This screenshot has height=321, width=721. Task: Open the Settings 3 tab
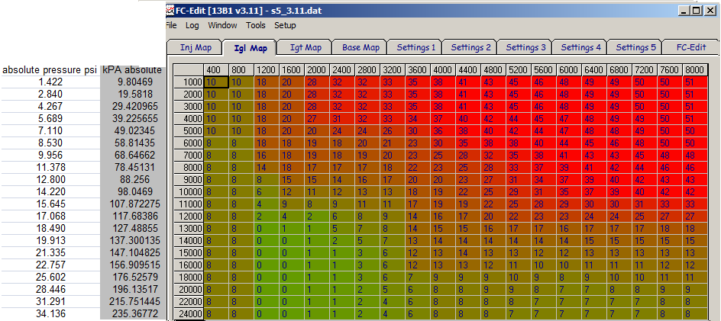(x=525, y=47)
